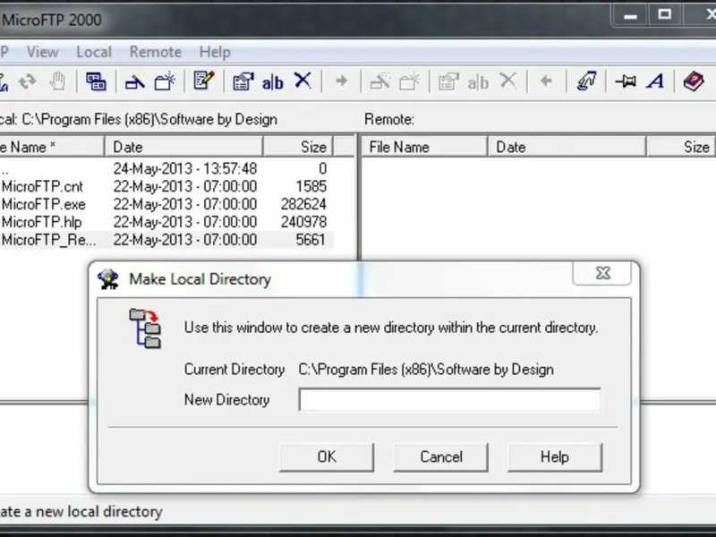Minimize the MicroFTP 2000 window

coord(630,15)
